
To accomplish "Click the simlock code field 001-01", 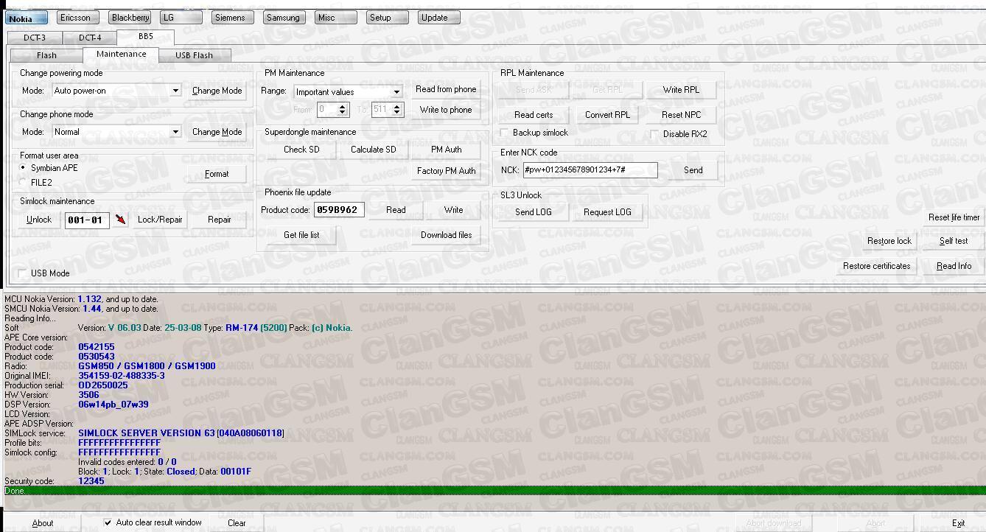I will pyautogui.click(x=87, y=220).
